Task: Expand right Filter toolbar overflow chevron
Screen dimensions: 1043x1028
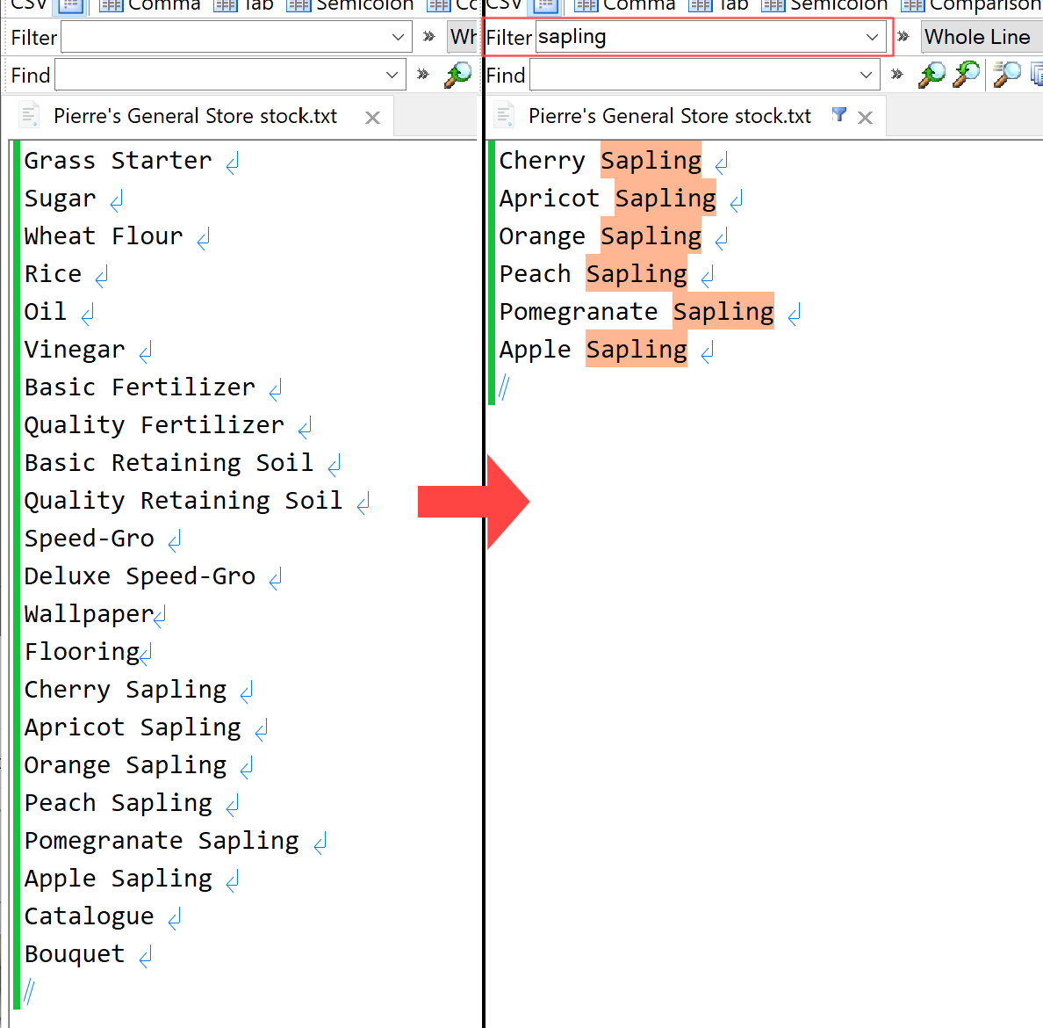Action: point(903,37)
